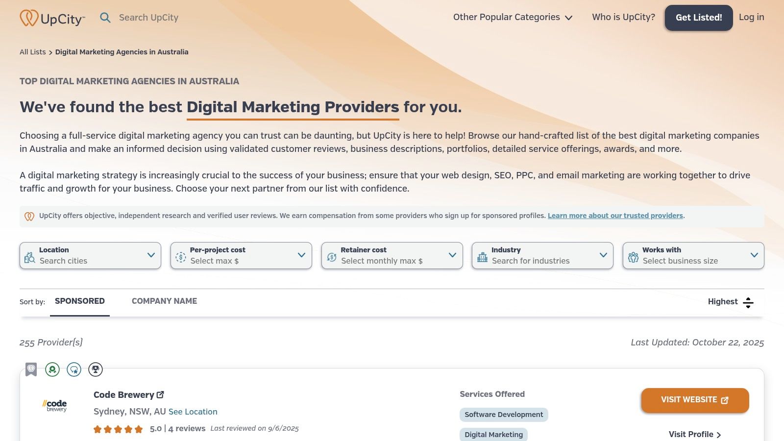The width and height of the screenshot is (784, 441).
Task: Click the bookmark badge icon above Code Brewery
Action: pos(31,369)
